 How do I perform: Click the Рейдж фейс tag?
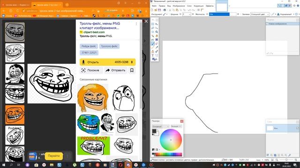click(x=89, y=46)
